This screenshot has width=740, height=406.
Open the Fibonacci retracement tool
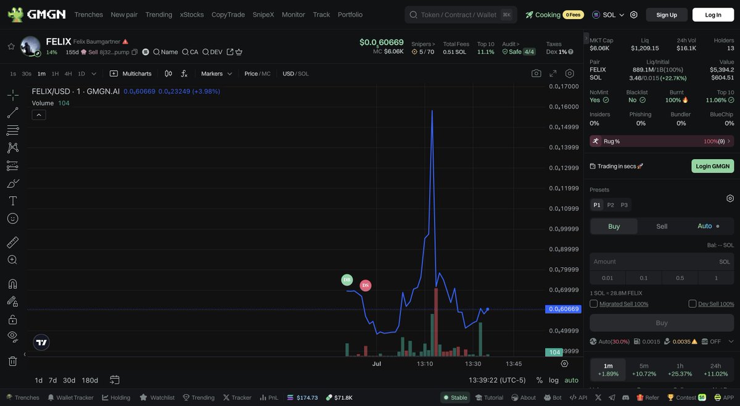[x=12, y=130]
